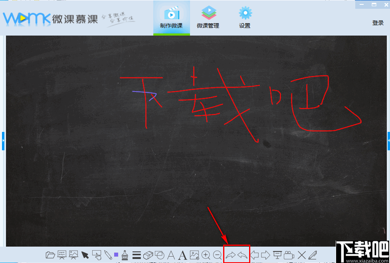Start recording with the video camera icon

point(289,255)
